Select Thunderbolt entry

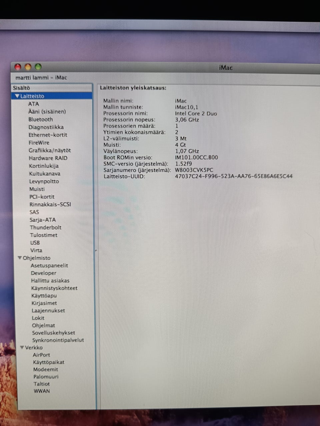tap(46, 227)
